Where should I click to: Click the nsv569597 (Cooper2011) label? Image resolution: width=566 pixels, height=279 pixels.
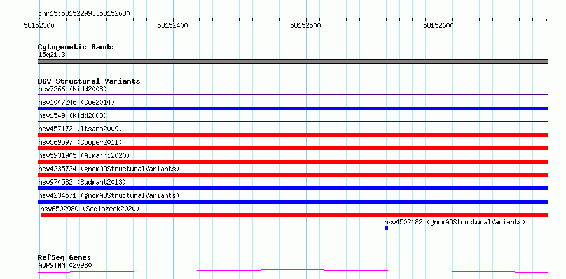(80, 142)
